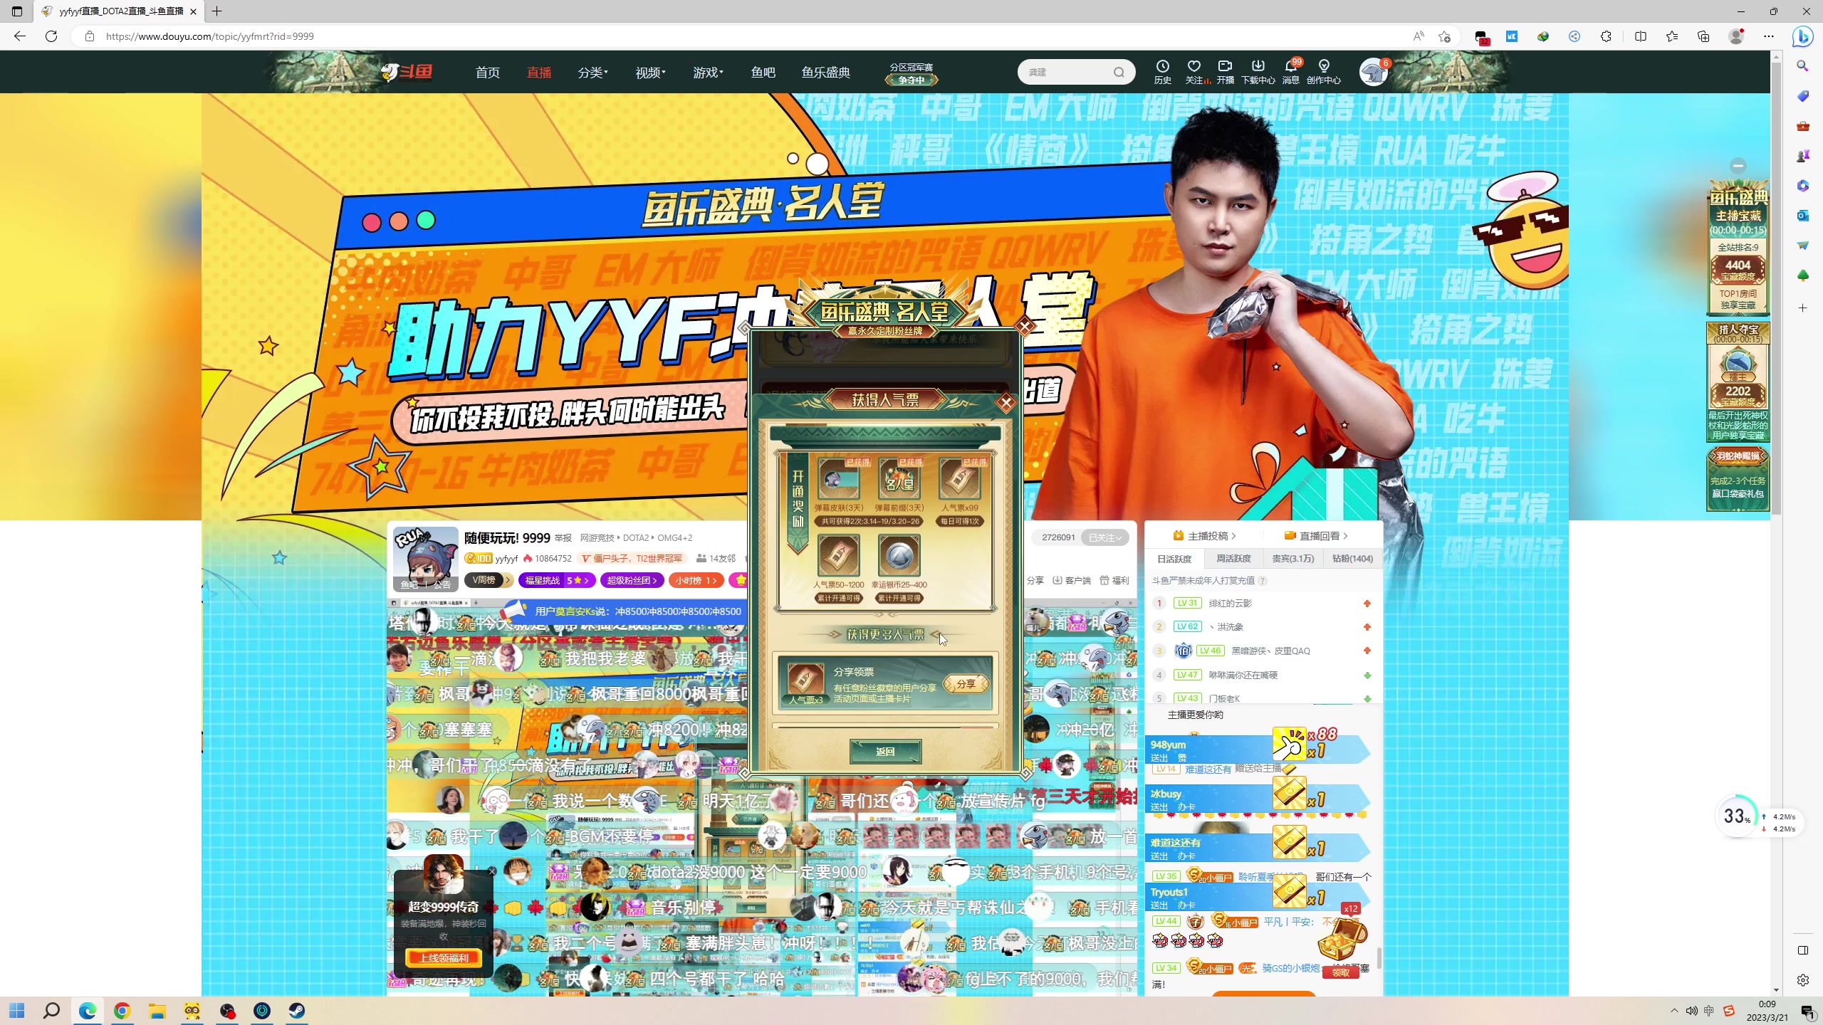The height and width of the screenshot is (1025, 1823).
Task: Click the treasure chest x12 icon
Action: click(1342, 938)
